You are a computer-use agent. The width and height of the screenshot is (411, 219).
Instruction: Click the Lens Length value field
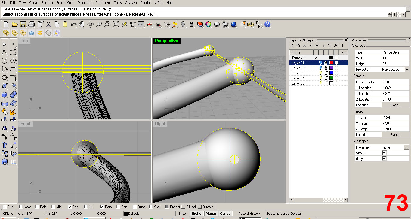395,82
